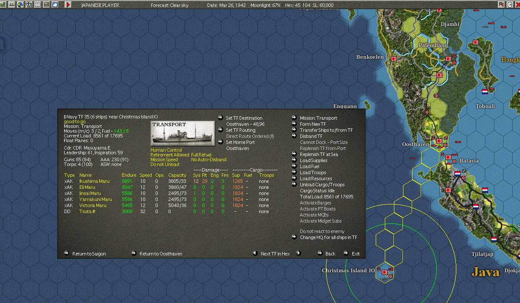Select ship Yamakuni Maru
This screenshot has width=520, height=303.
(x=95, y=199)
